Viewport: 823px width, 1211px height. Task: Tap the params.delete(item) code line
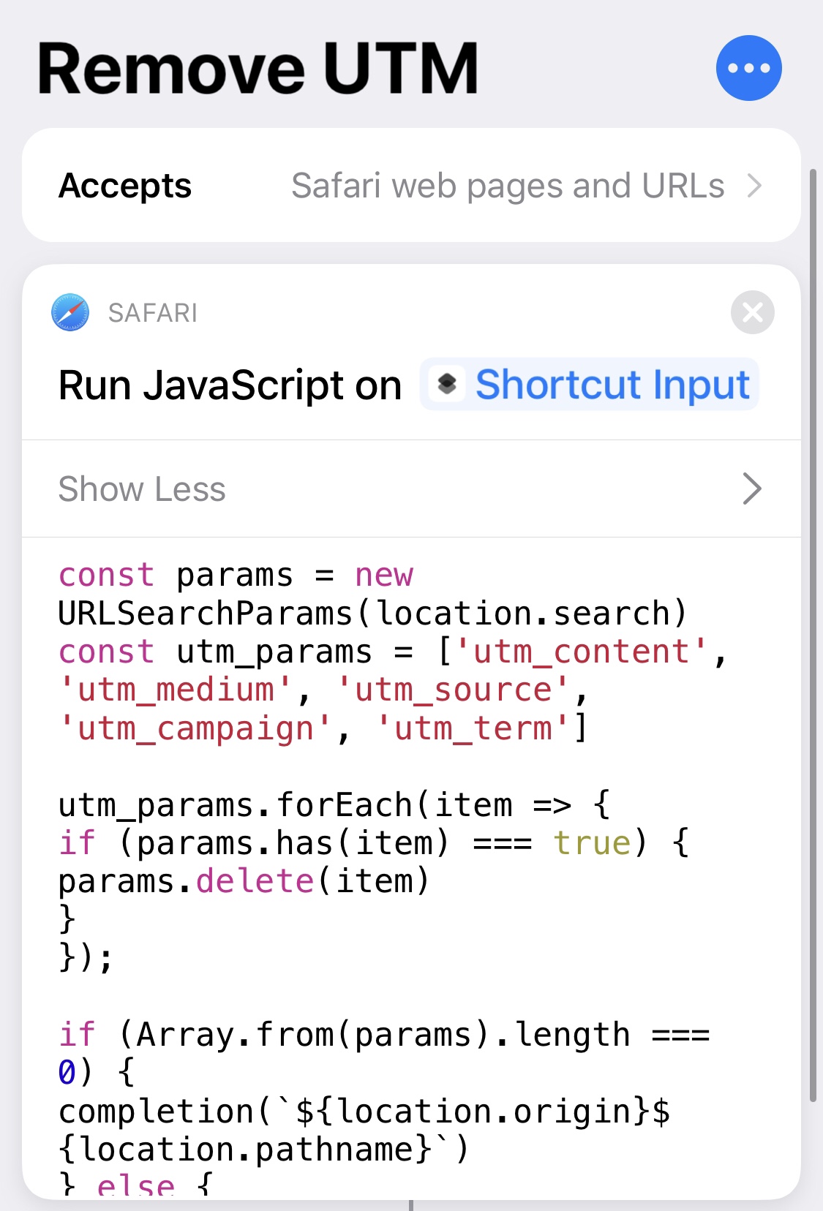tap(244, 881)
